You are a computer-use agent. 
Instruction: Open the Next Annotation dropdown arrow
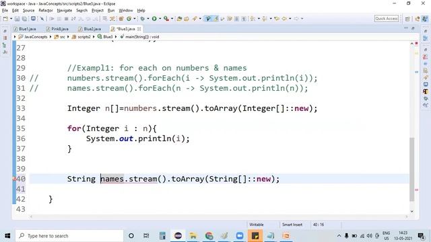tap(259, 19)
